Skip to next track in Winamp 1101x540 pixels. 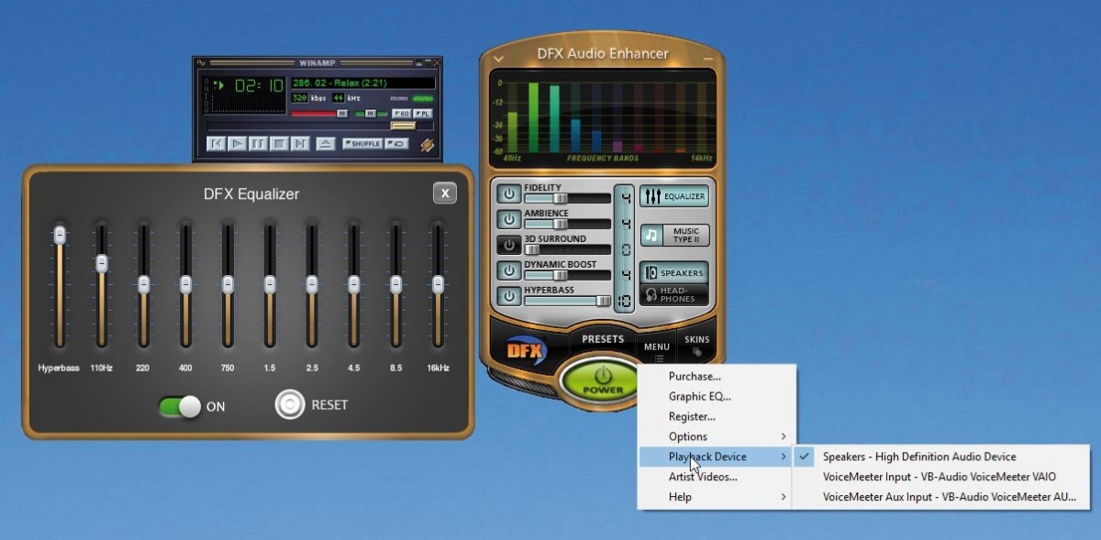[x=299, y=144]
